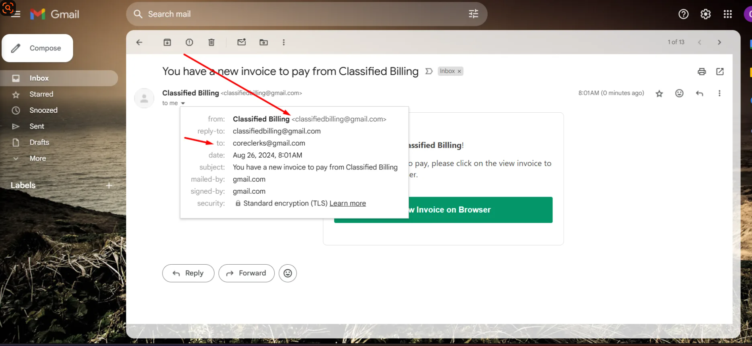Screen dimensions: 752x346
Task: Open the Move to folder icon
Action: pos(264,42)
